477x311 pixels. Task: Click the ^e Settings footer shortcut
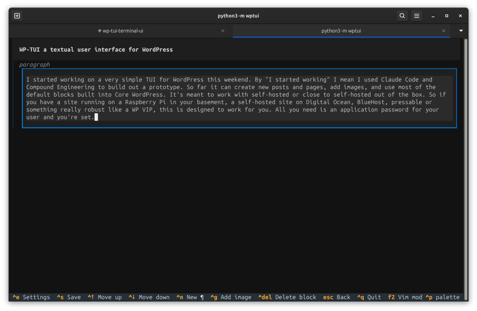tap(31, 297)
